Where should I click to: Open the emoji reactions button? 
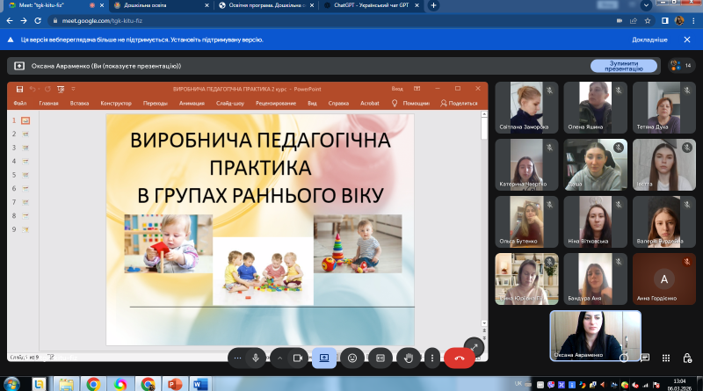click(352, 358)
